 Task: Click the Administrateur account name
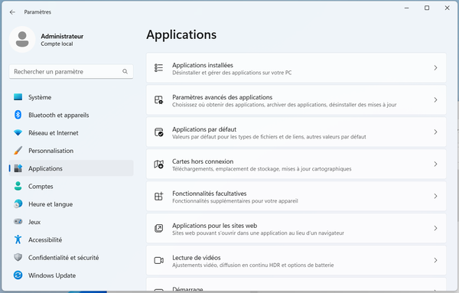click(x=62, y=36)
